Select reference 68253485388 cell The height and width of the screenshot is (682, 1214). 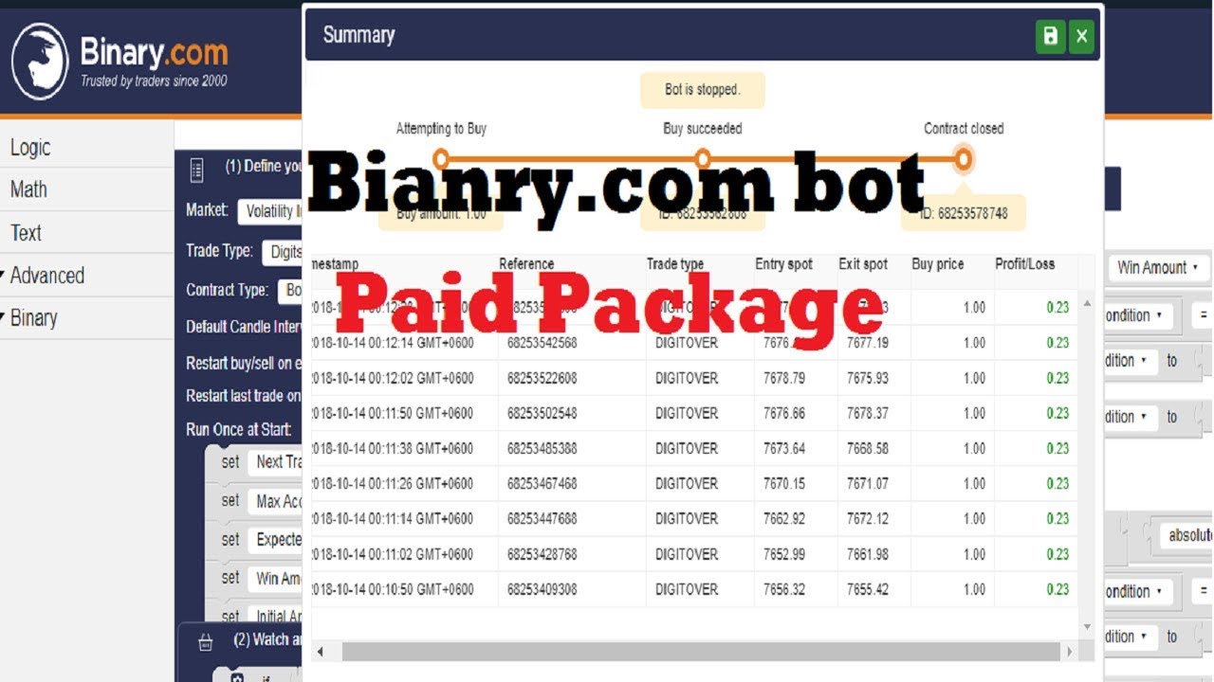point(572,448)
